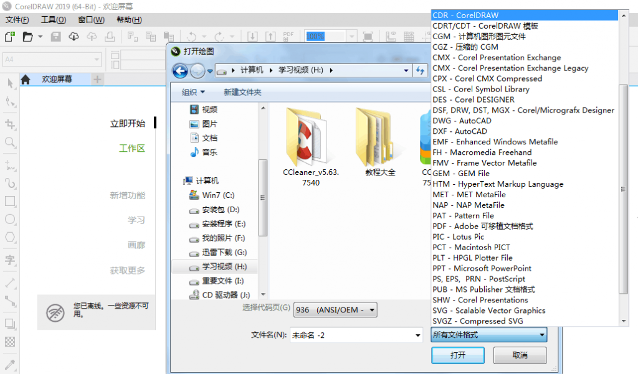Choose PDF - Adobe 可移植文档格式 entry
638x374 pixels.
[x=525, y=226]
